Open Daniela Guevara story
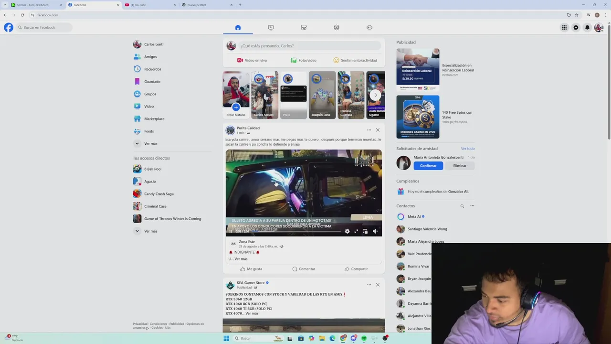 click(x=350, y=95)
